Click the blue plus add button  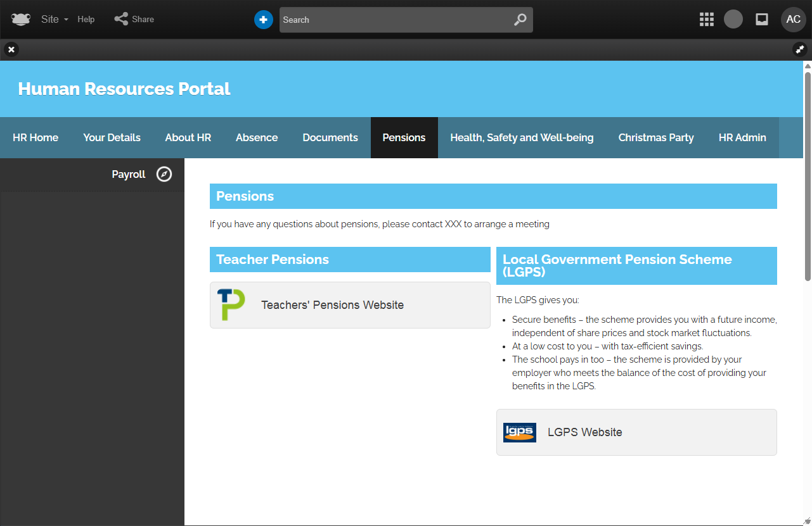[x=264, y=20]
